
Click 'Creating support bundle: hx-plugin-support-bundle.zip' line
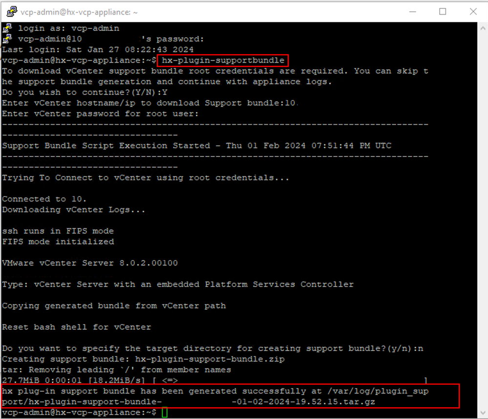pyautogui.click(x=143, y=359)
